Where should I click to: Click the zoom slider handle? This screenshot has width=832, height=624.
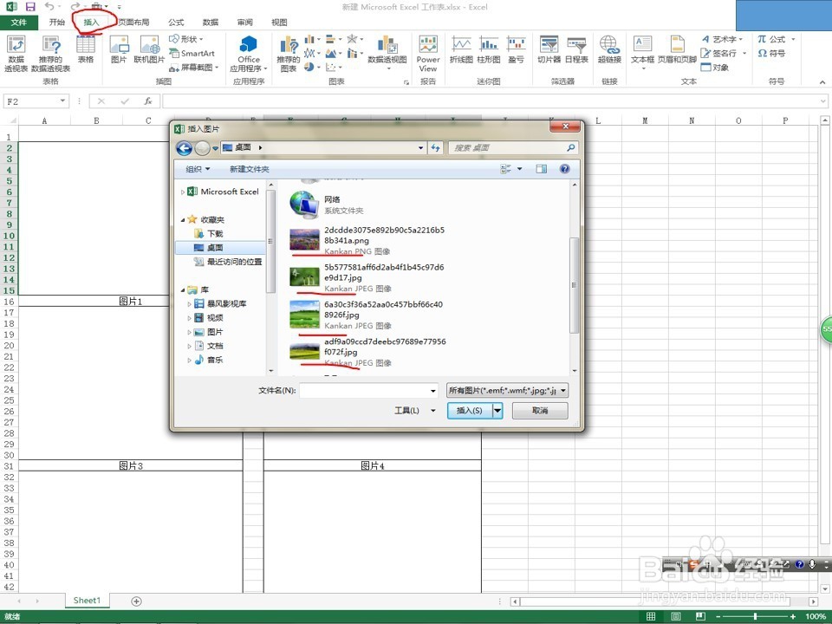point(755,616)
